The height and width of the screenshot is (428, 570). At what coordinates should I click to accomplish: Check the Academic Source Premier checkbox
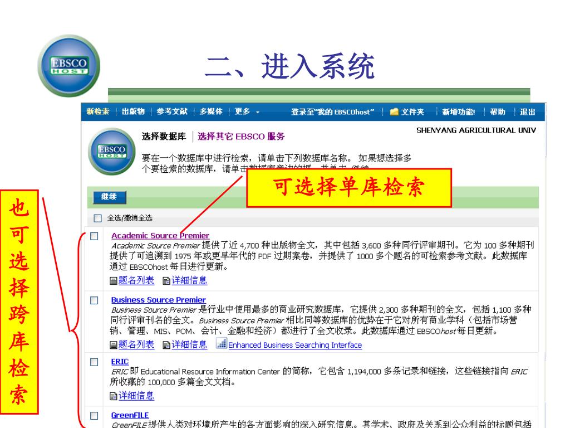click(x=94, y=236)
